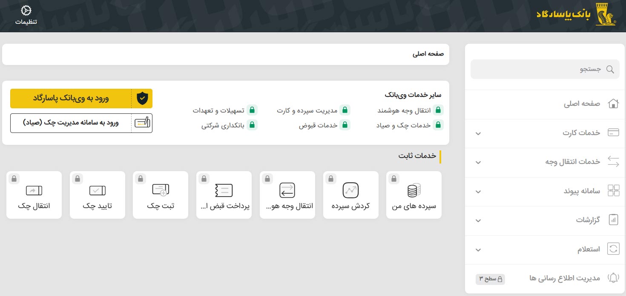Open the گردش سپرده tile
Image resolution: width=626 pixels, height=296 pixels.
pyautogui.click(x=350, y=195)
